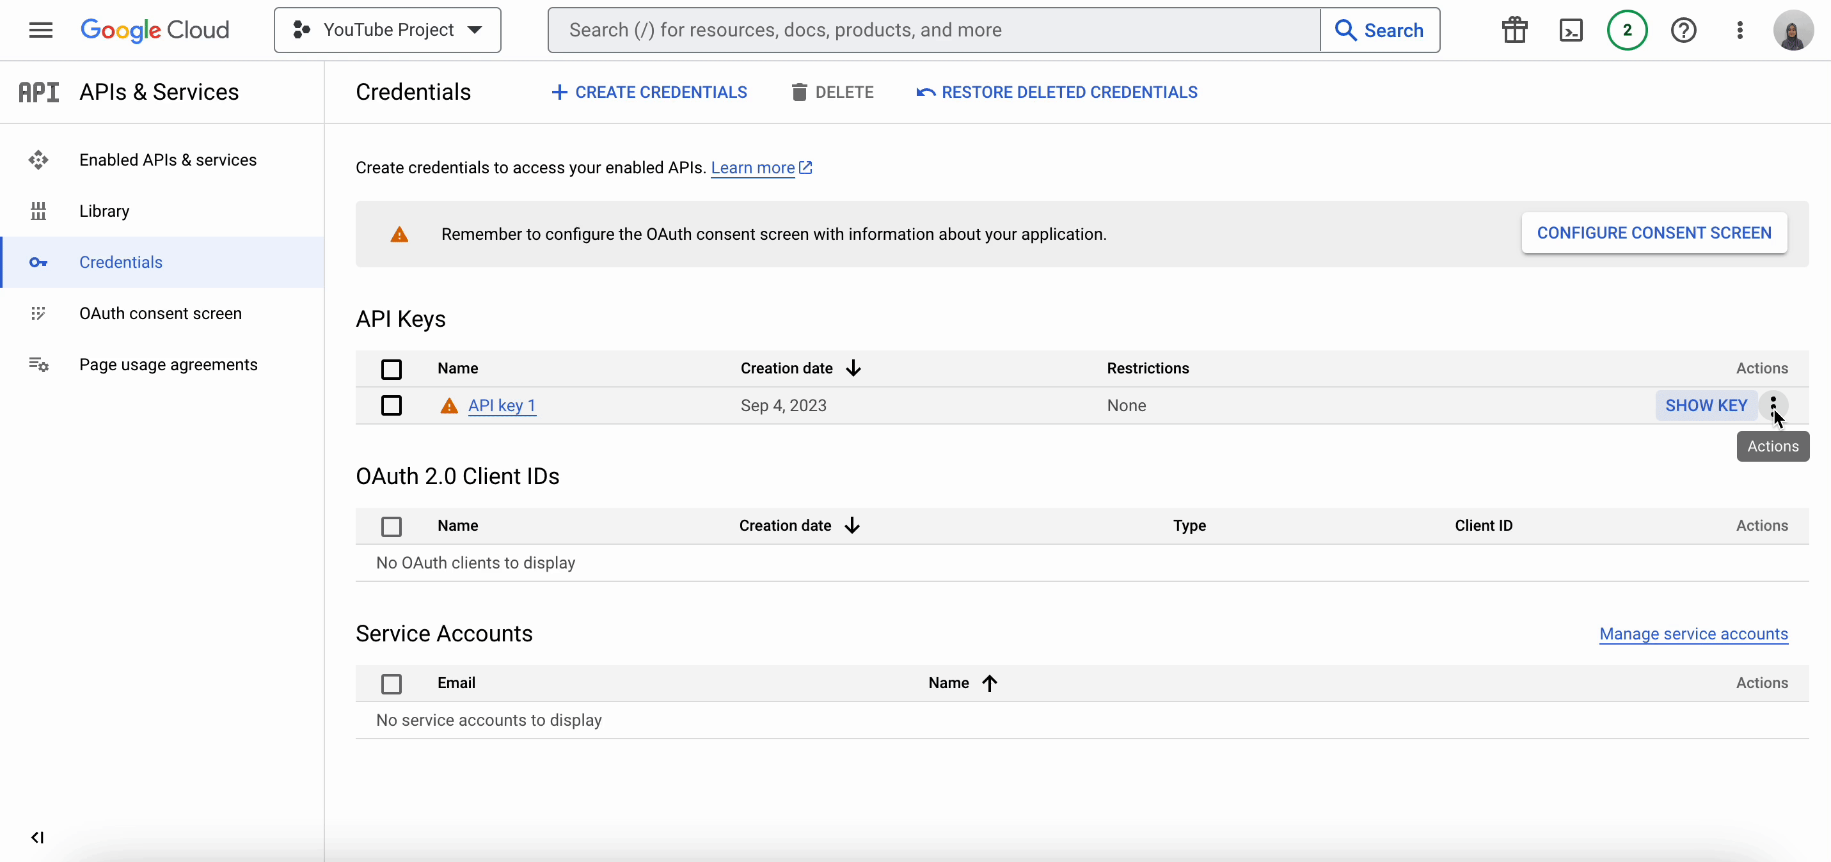Open the Learn more link
1831x862 pixels.
pos(761,168)
